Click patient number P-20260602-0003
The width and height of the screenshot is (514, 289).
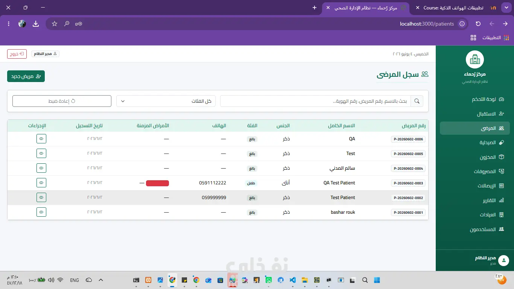(x=408, y=183)
